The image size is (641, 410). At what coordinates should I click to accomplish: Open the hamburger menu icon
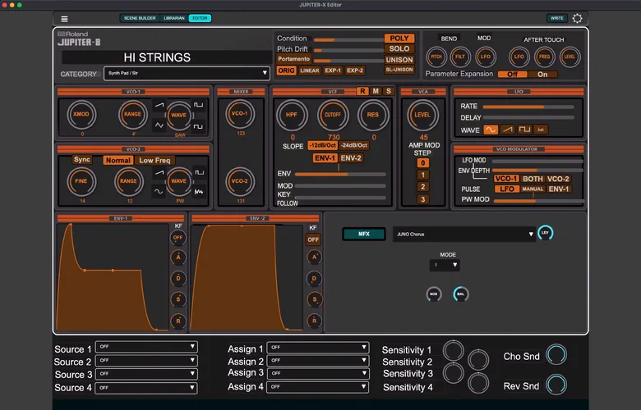coord(64,19)
